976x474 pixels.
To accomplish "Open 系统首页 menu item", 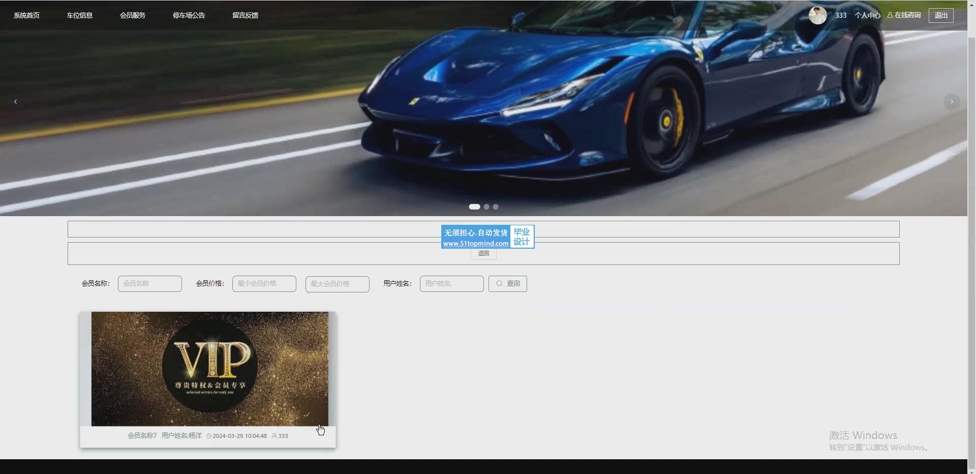I will [x=26, y=15].
